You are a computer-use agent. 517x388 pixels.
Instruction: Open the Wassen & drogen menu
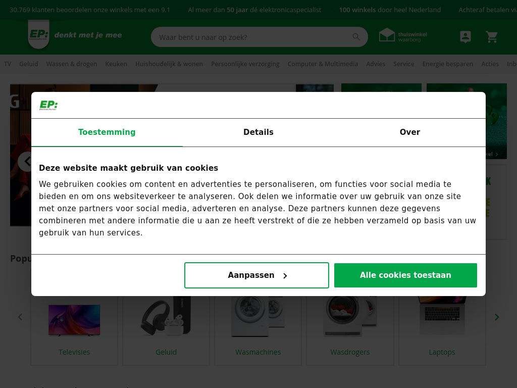coord(72,64)
